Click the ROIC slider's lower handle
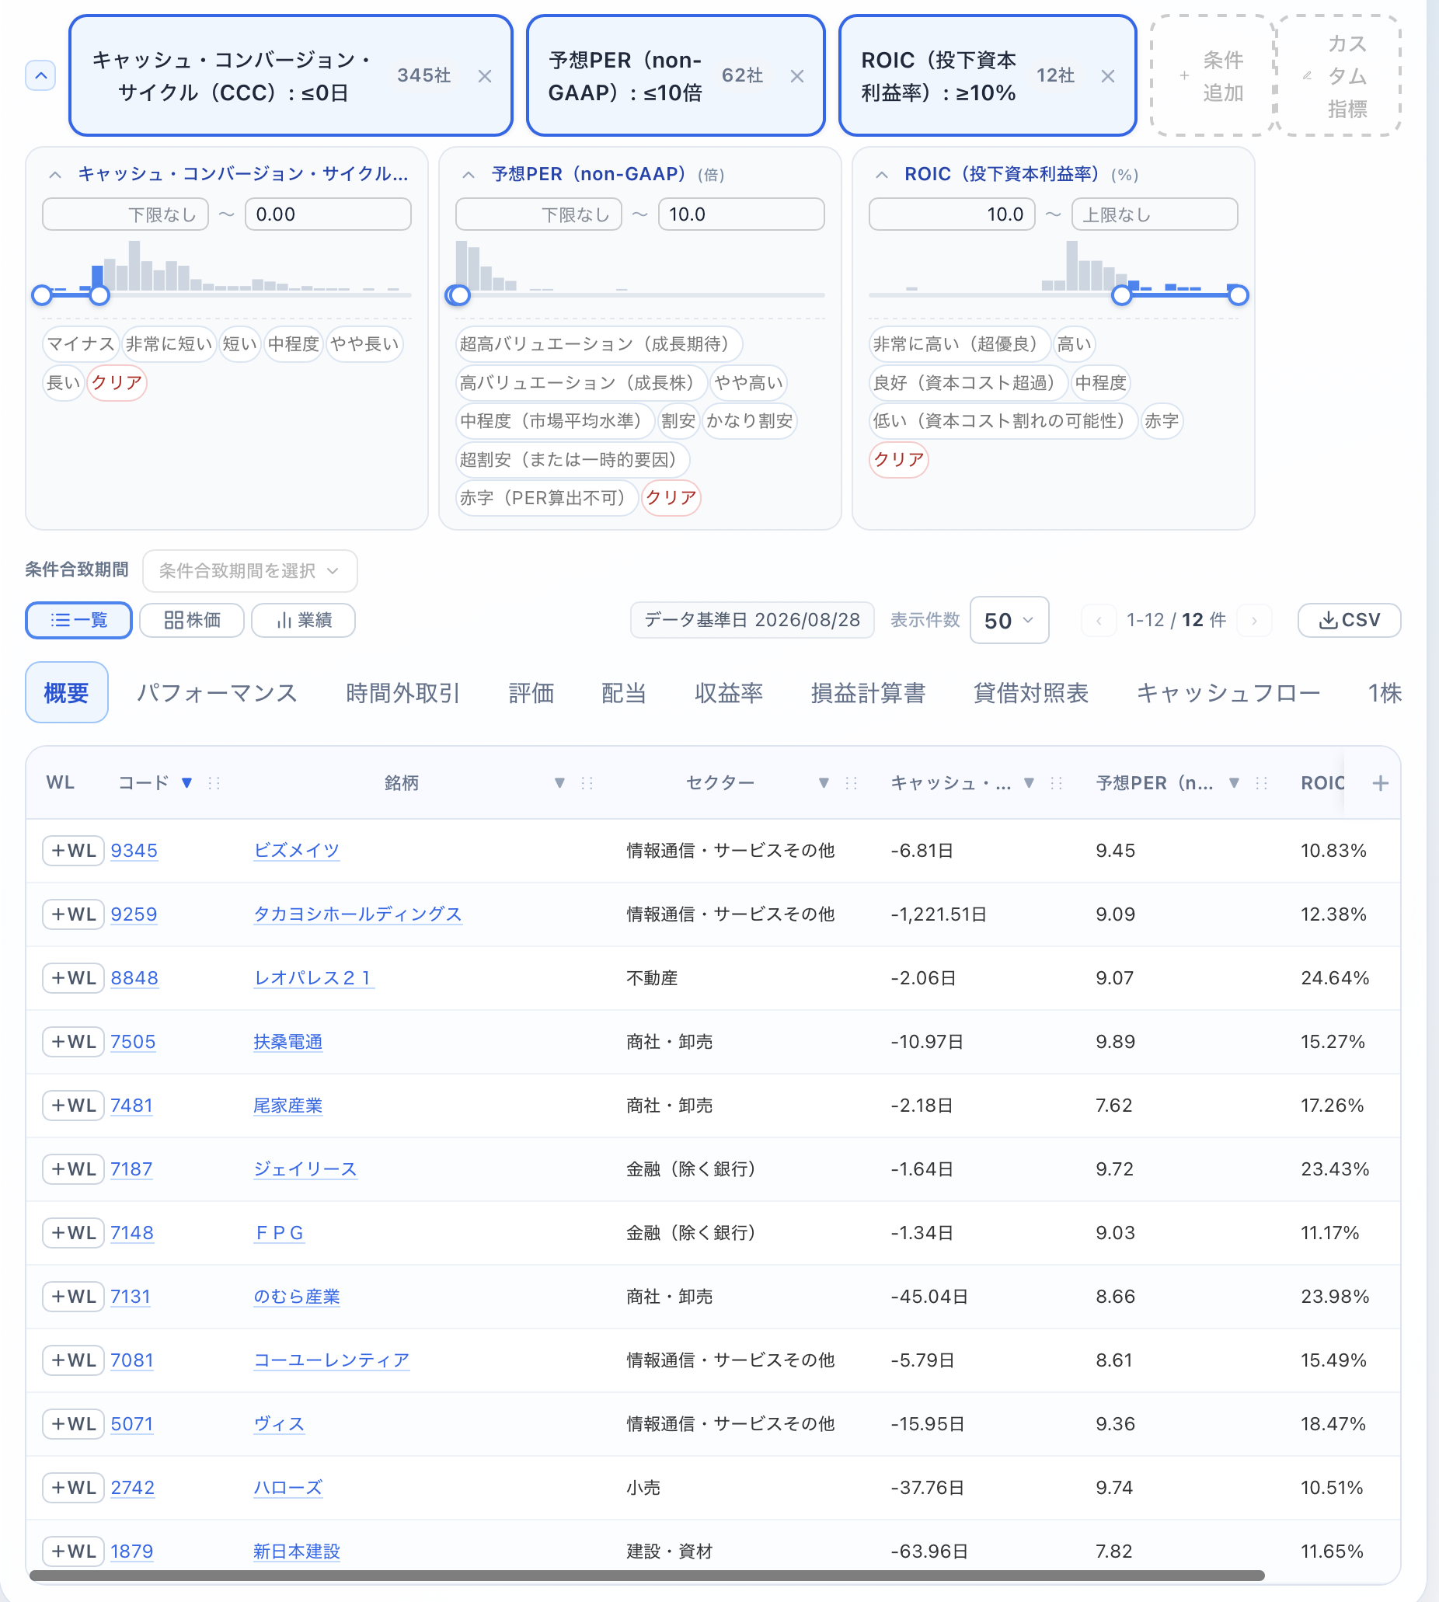1439x1602 pixels. click(x=1121, y=296)
